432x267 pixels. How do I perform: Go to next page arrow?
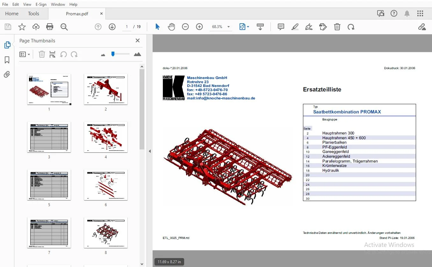(112, 27)
